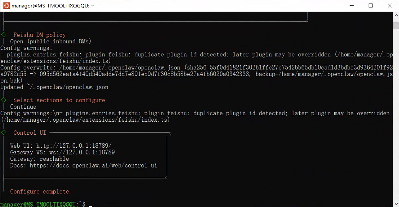The height and width of the screenshot is (207, 399).
Task: Click the 'Control UI' heading
Action: (30, 133)
